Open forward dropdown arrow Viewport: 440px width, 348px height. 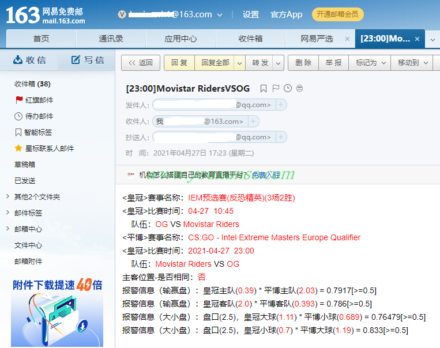click(278, 63)
